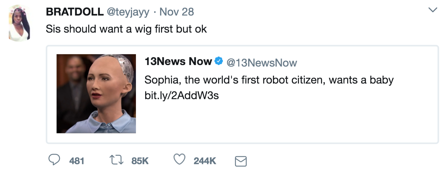Click the 'Sis should want a wig' tweet text
448x172 pixels.
point(126,29)
